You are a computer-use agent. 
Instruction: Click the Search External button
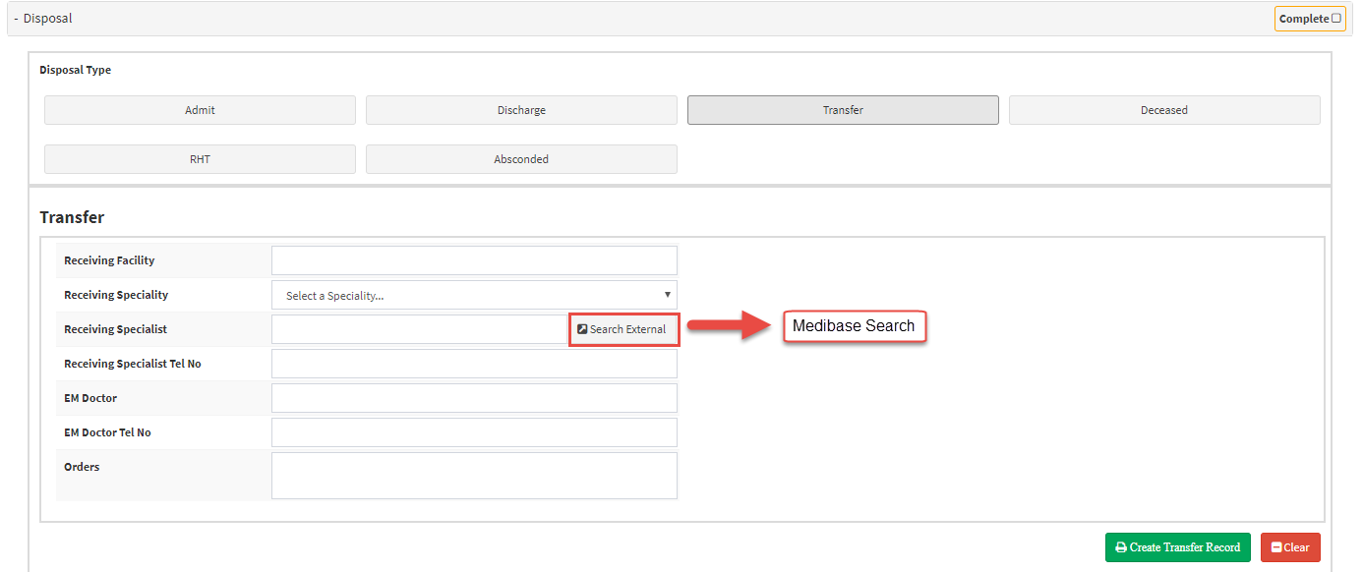click(623, 329)
